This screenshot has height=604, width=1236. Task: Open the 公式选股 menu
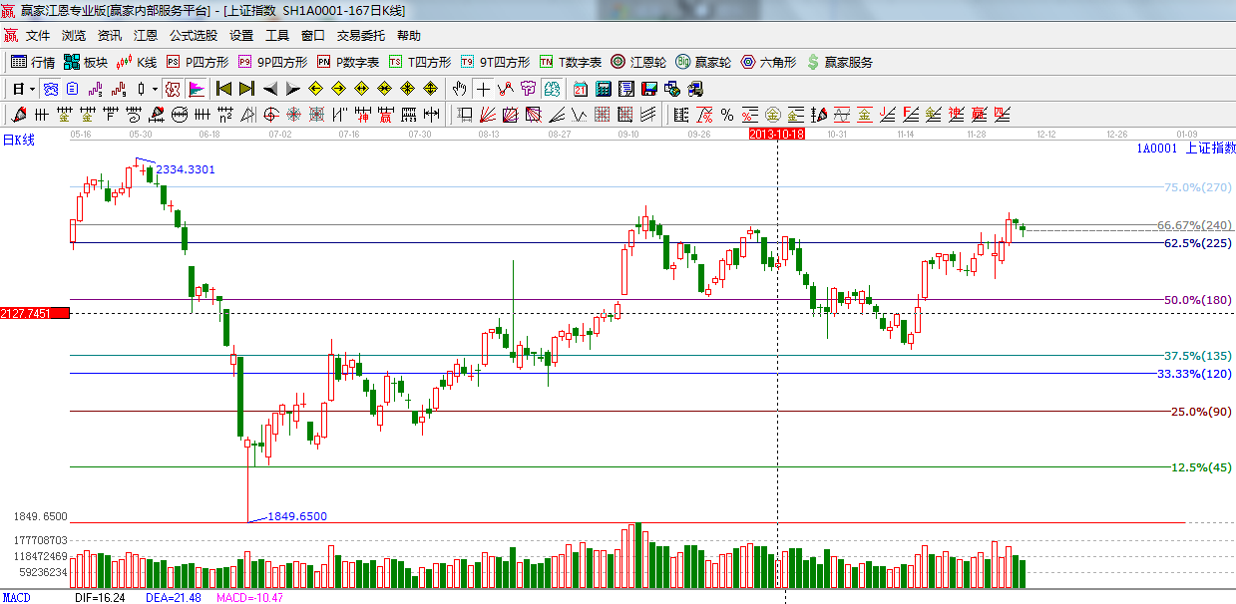[x=193, y=36]
